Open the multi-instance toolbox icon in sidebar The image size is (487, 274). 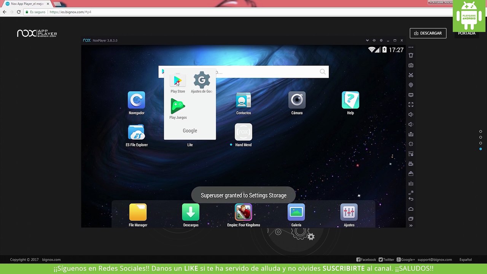point(411,174)
